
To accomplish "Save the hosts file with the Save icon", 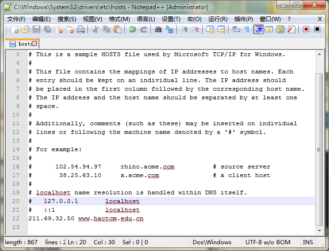I will (37, 30).
